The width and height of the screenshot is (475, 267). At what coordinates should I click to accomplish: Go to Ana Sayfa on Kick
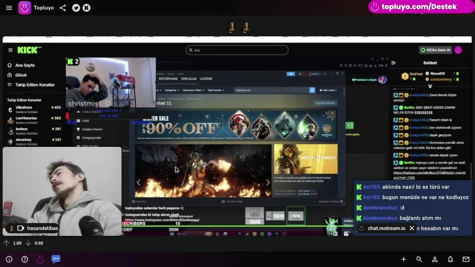pos(25,65)
